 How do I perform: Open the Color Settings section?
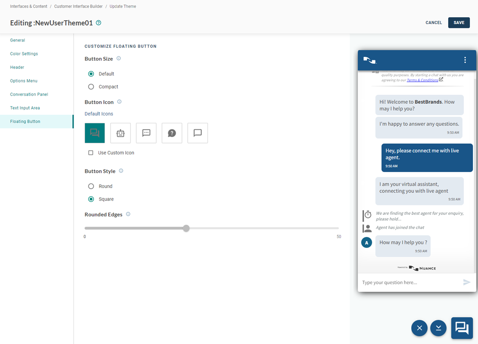click(x=24, y=54)
